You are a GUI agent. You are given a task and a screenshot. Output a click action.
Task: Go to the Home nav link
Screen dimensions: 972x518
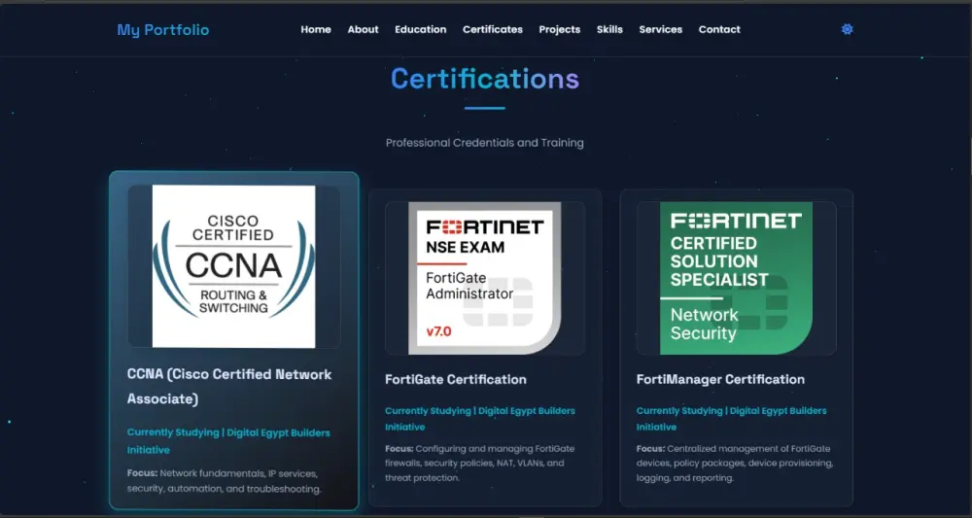(x=316, y=29)
